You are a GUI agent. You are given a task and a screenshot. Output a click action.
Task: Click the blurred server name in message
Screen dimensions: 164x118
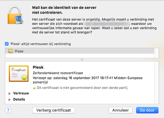click(107, 24)
